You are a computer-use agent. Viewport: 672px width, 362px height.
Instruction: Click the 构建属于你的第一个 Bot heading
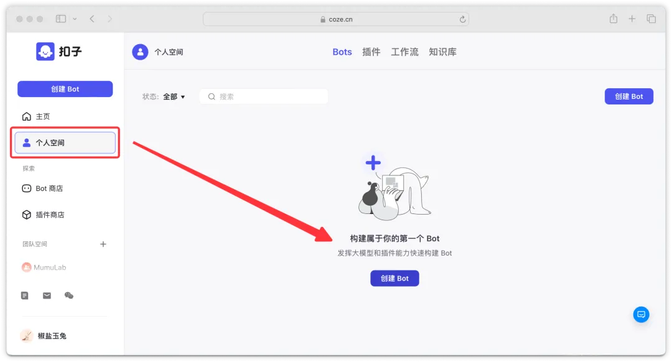click(394, 239)
